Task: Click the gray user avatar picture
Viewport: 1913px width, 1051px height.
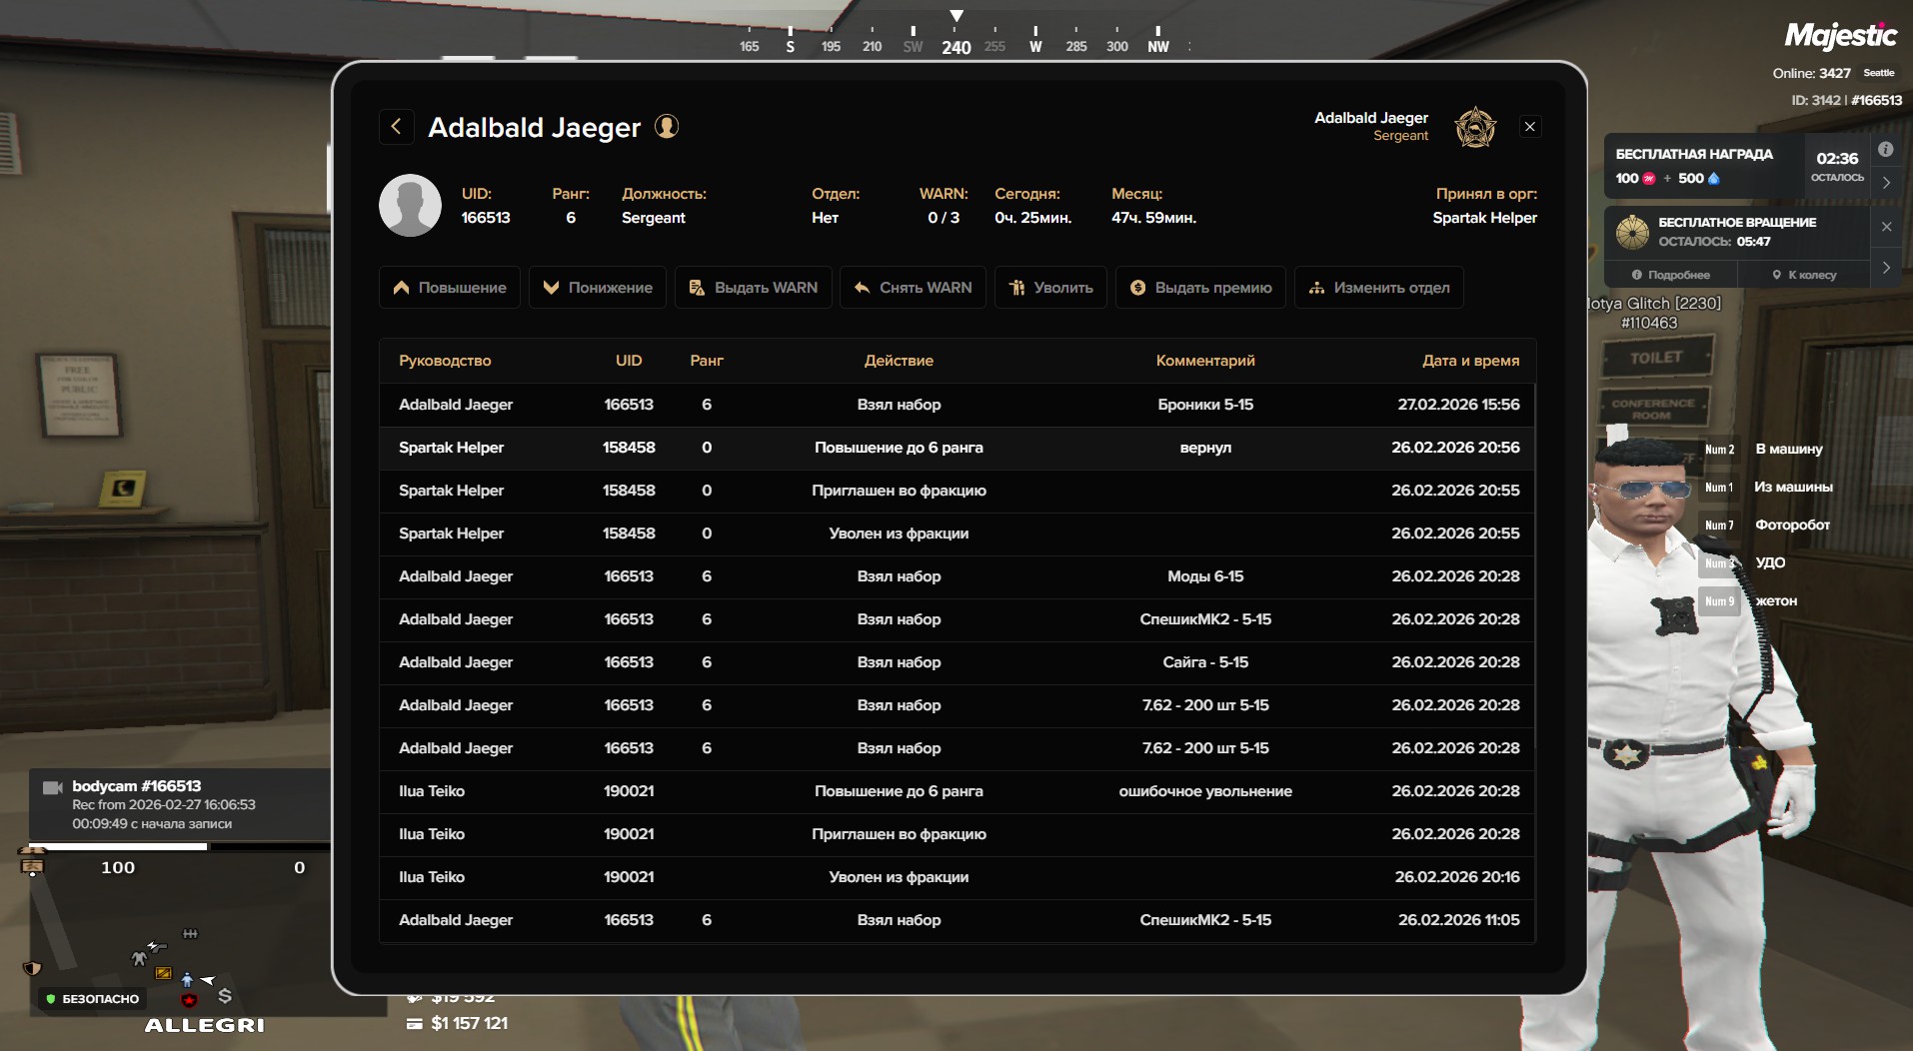Action: pos(410,206)
